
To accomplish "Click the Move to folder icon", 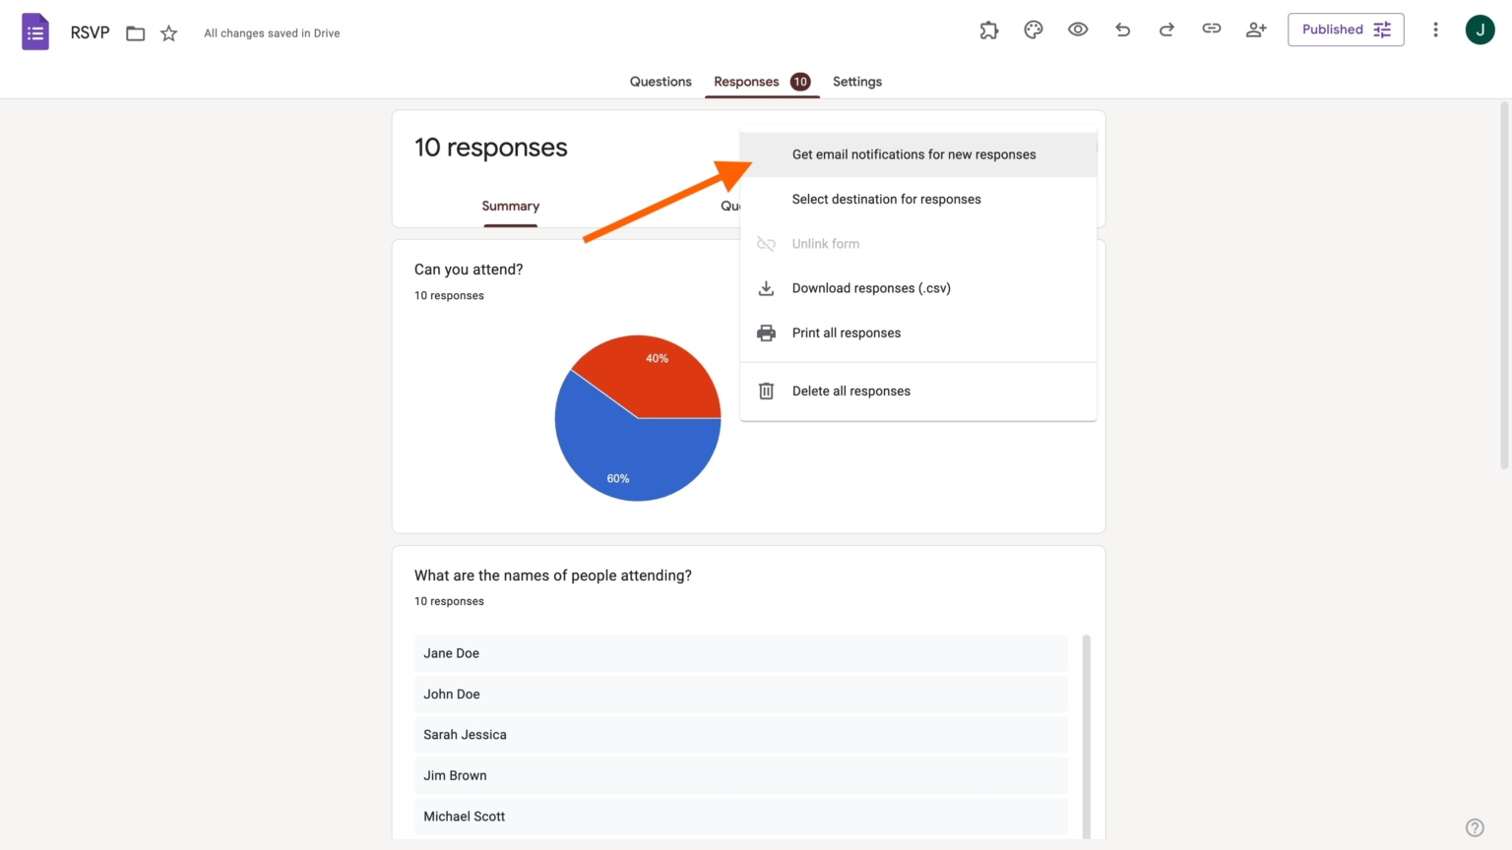I will coord(135,32).
